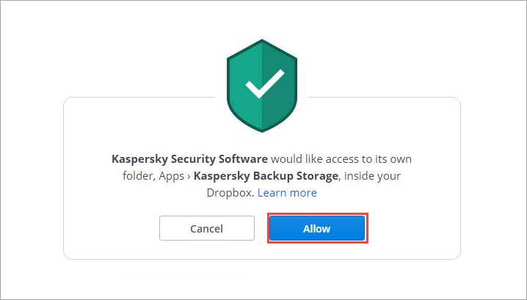Click the blue Allow button
The height and width of the screenshot is (300, 527).
point(317,228)
